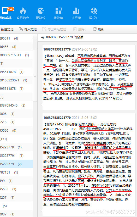This screenshot has width=137, height=217.
Task: Click 导出所选短信 button
Action: 54,29
